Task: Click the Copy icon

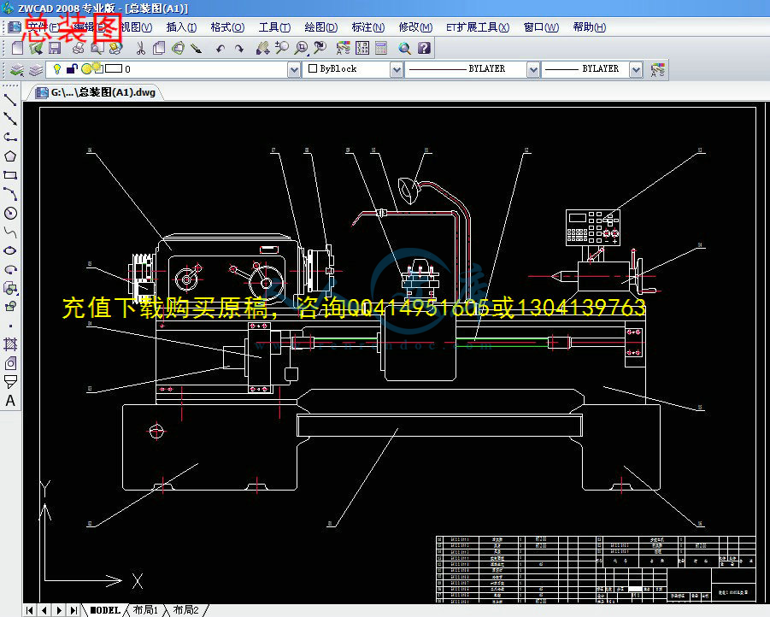Action: [159, 48]
